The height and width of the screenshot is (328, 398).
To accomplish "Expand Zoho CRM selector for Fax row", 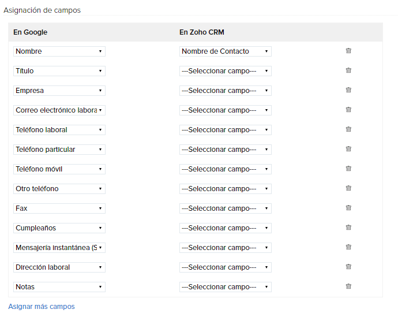I will (x=225, y=208).
